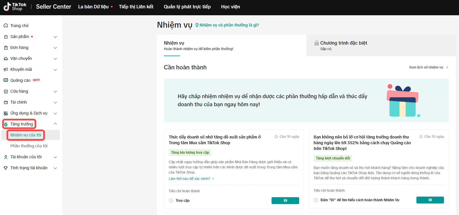The height and width of the screenshot is (215, 459).
Task: Open La bàn Dữ liệu in top navigation
Action: coord(93,7)
